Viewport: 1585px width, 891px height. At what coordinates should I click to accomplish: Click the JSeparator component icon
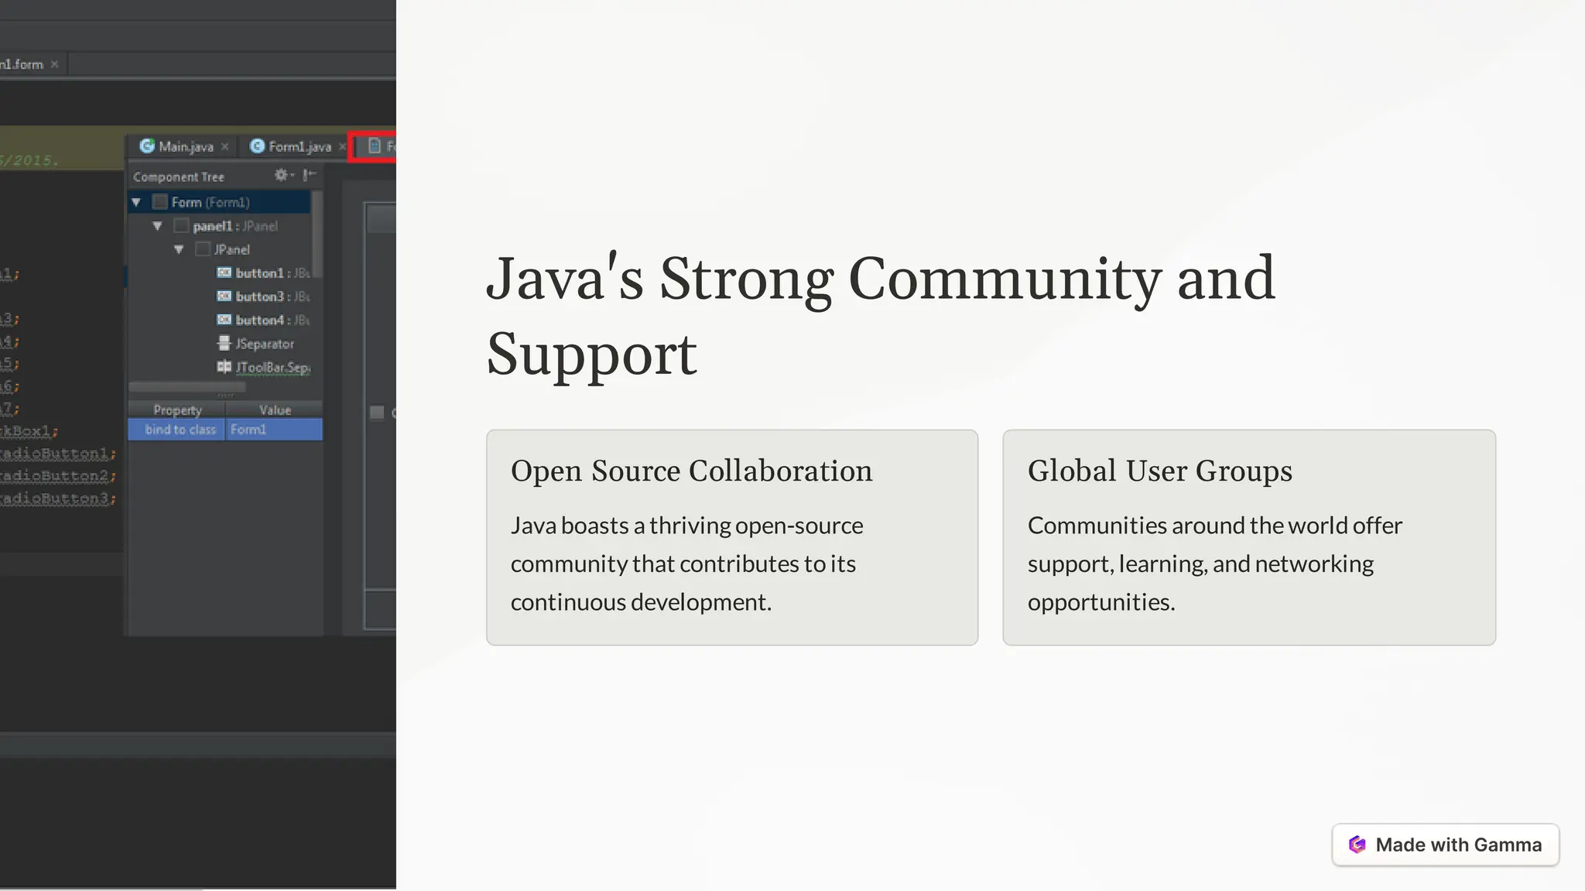(224, 343)
